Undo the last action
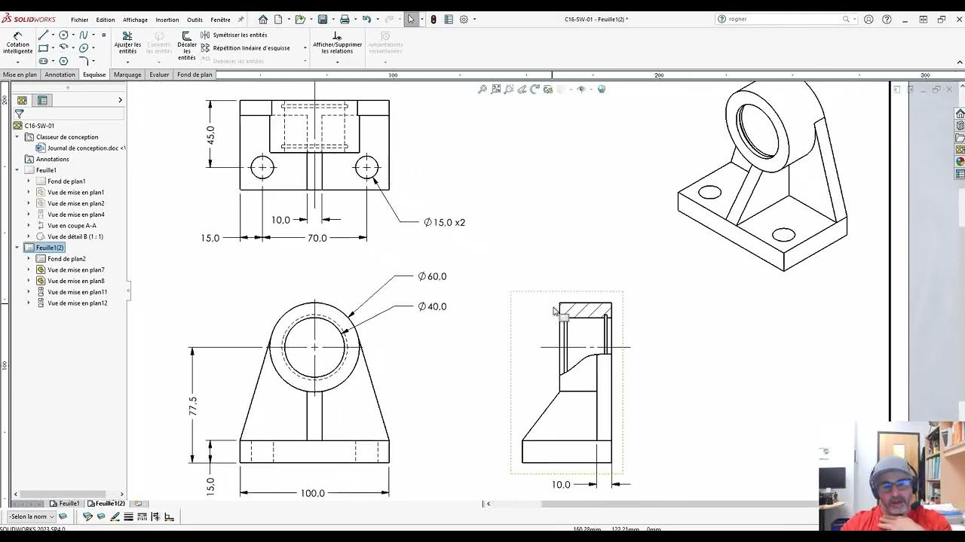The image size is (965, 542). (x=366, y=20)
